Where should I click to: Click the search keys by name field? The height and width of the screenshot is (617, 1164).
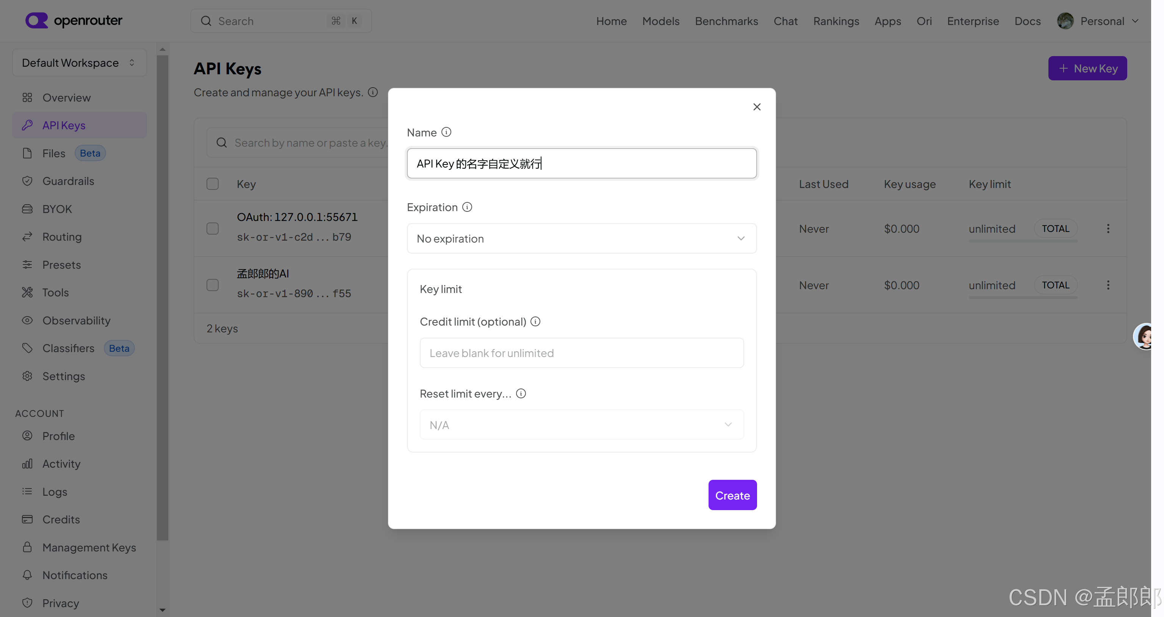[x=298, y=143]
